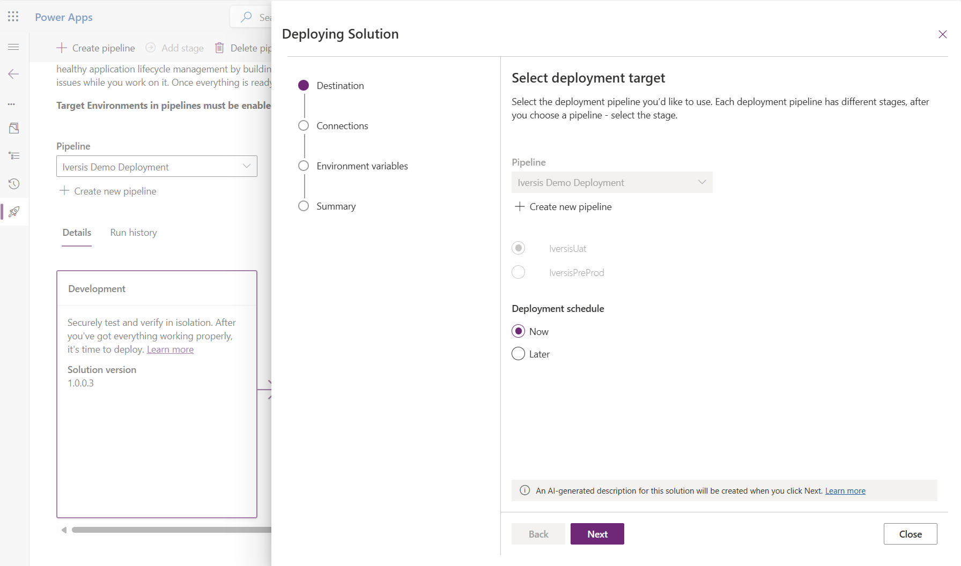Click the Power Apps title
Screen dimensions: 961x566
64,17
